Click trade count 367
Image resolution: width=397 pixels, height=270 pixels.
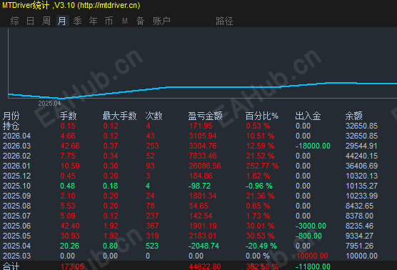pos(152,226)
